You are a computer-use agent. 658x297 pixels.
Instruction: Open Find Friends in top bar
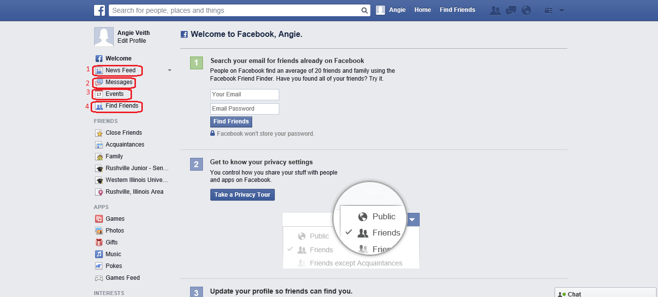coord(458,10)
